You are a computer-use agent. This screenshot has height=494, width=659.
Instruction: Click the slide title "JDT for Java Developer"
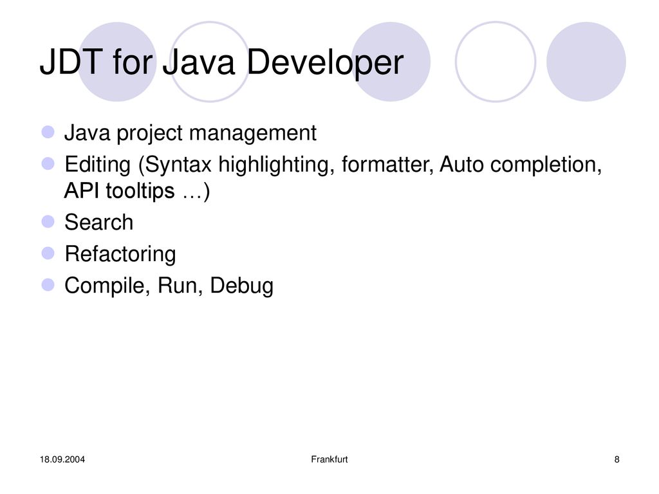(221, 64)
